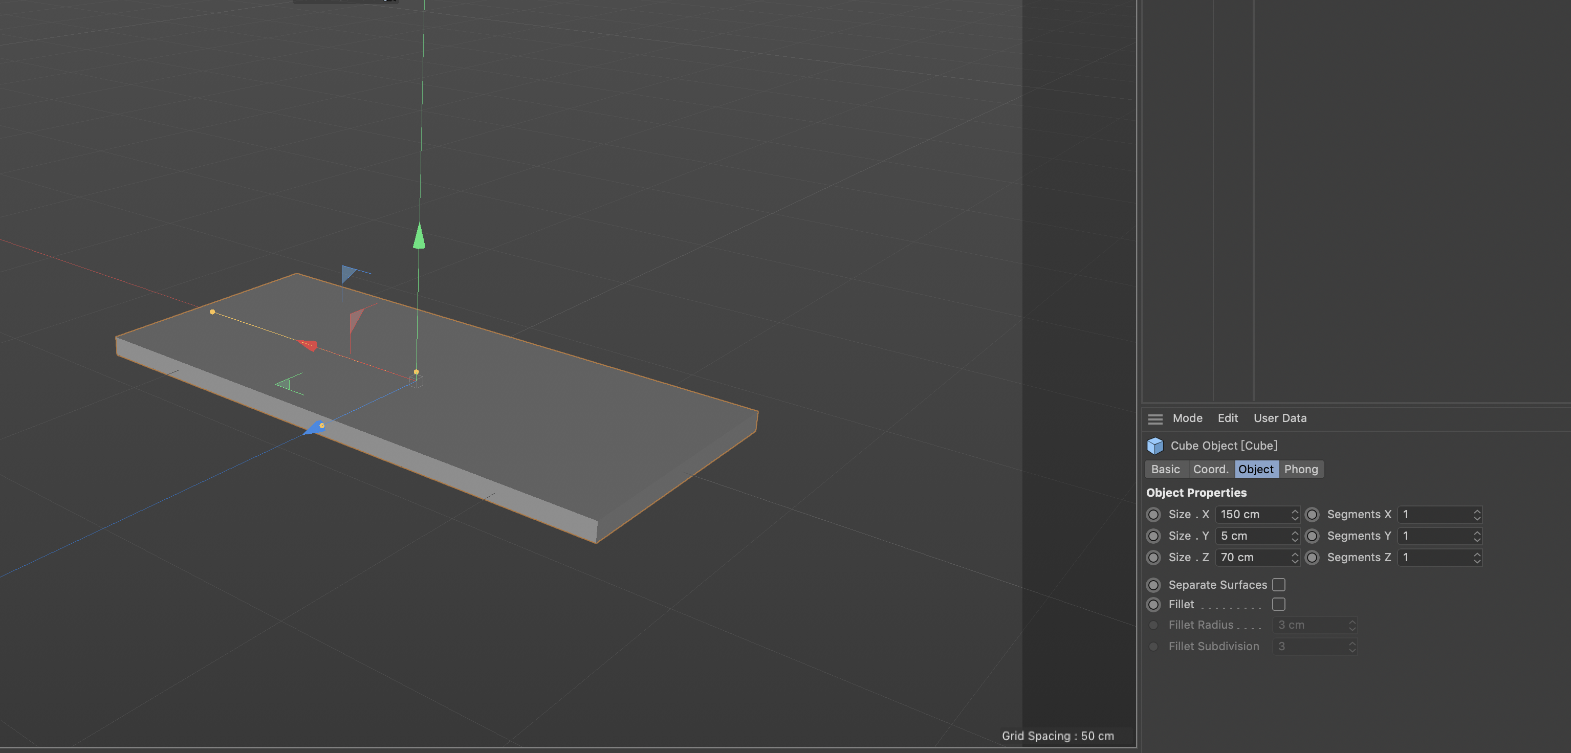Click the blue Z-axis arrow handle

pyautogui.click(x=315, y=428)
